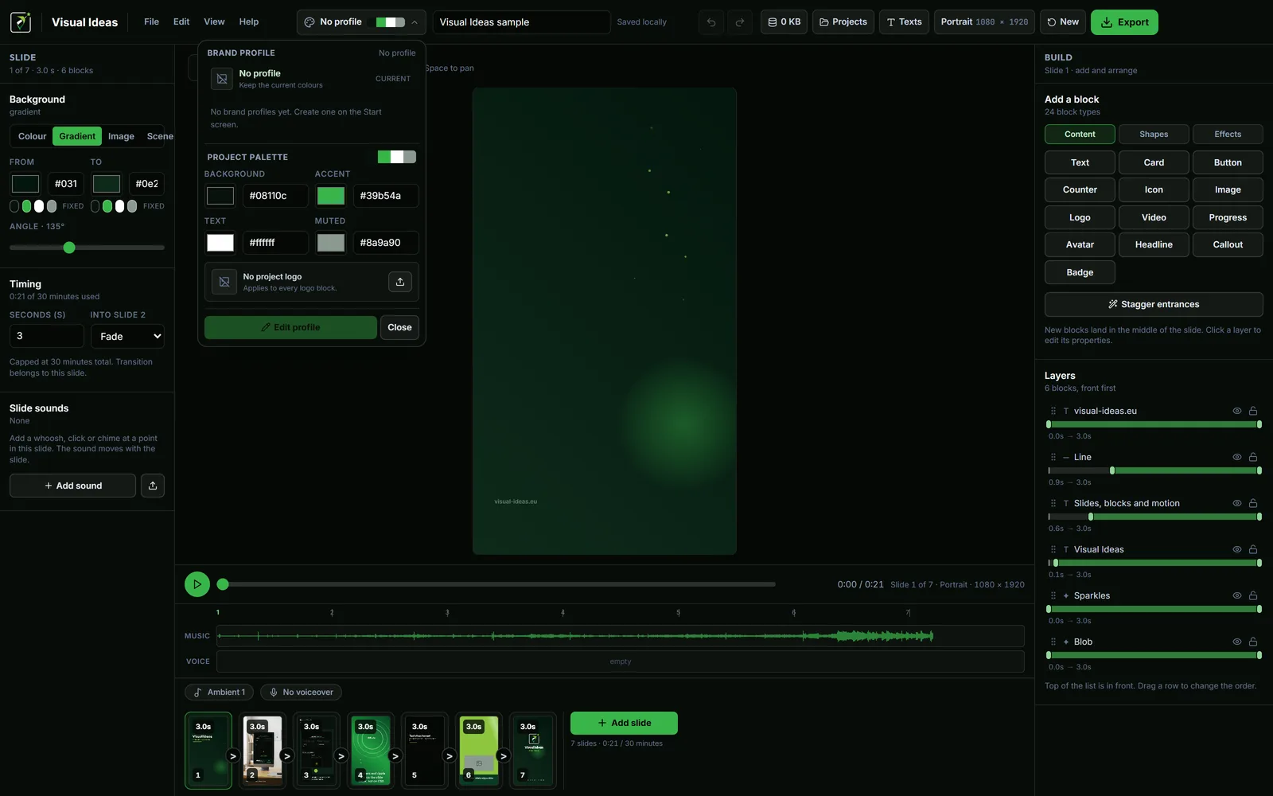Upload a project logo via upload icon
Viewport: 1273px width, 796px height.
[400, 282]
